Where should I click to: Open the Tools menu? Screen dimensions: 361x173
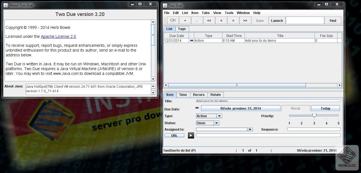229,13
